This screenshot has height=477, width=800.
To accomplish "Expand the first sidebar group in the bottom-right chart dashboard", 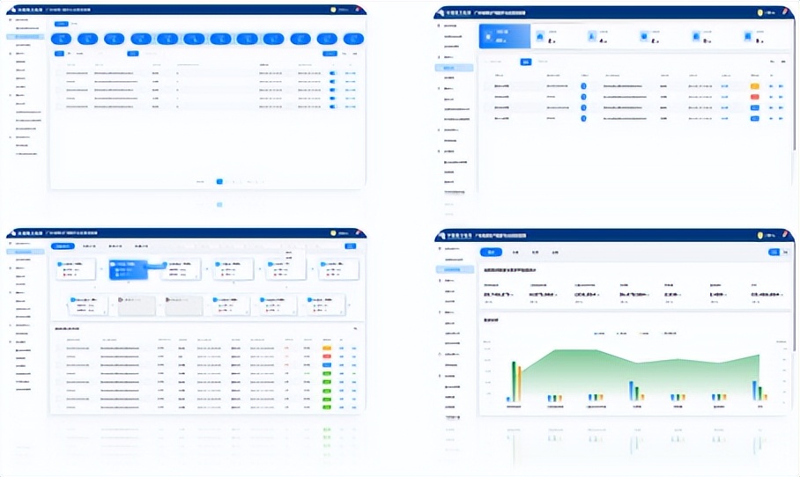I will pos(441,250).
